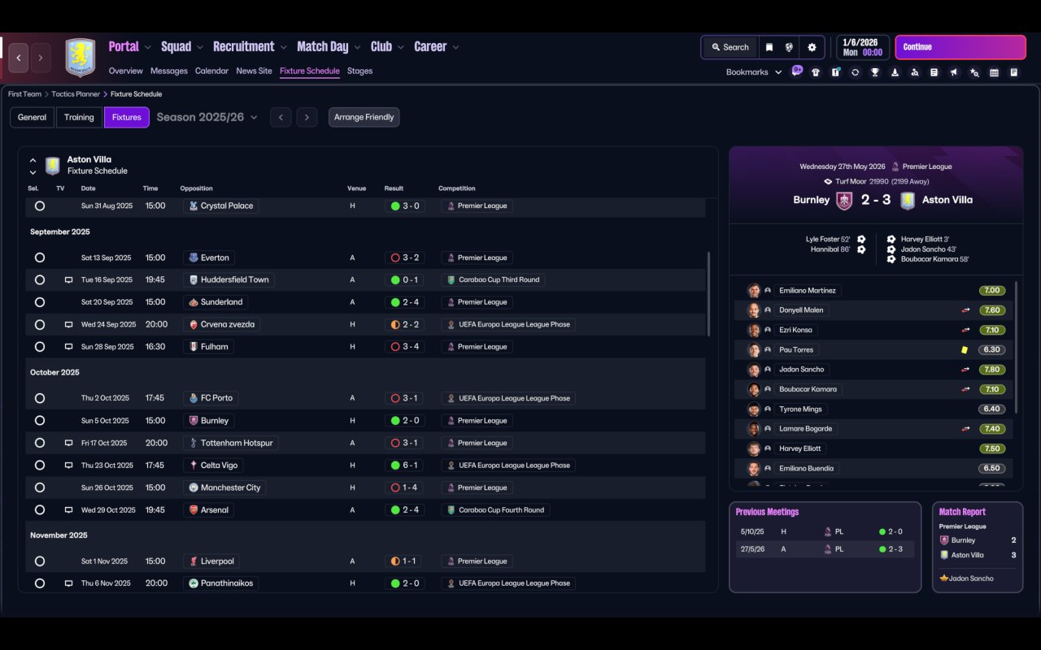Click the people search icon in bookmarks bar

914,72
